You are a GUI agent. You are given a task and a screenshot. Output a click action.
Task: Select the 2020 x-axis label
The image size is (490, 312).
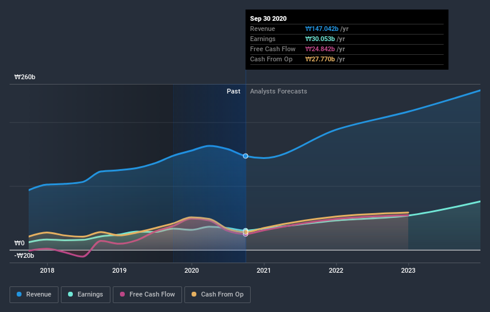(x=192, y=270)
